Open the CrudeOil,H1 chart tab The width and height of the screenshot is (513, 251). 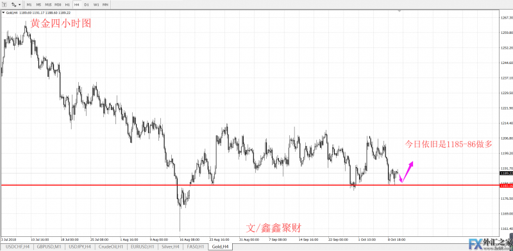click(x=110, y=247)
